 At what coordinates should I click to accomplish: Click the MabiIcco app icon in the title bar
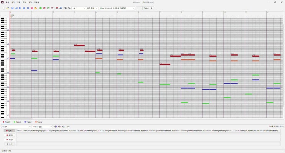[x=2, y=2]
